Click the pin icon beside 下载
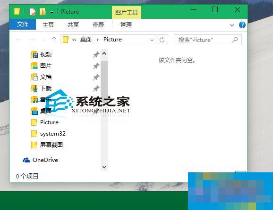273x210 pixels. [x=96, y=89]
